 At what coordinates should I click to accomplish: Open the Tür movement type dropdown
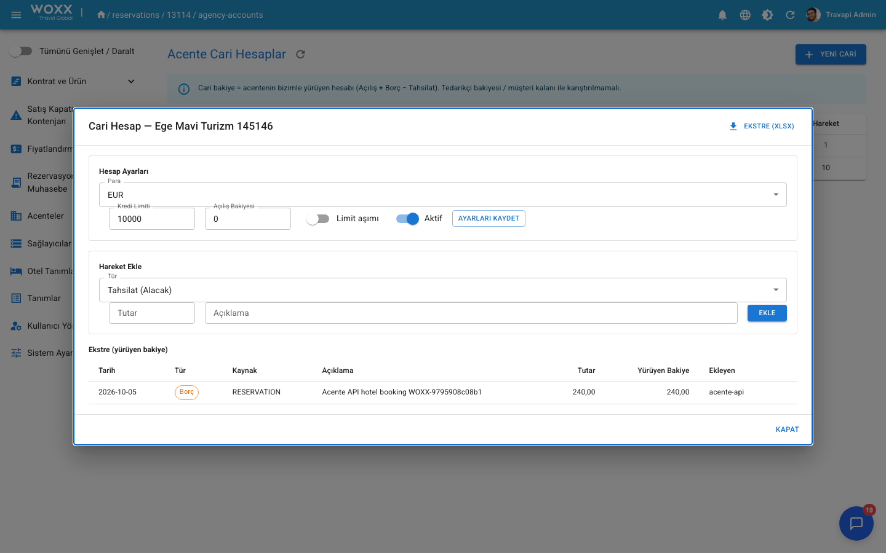pos(443,290)
